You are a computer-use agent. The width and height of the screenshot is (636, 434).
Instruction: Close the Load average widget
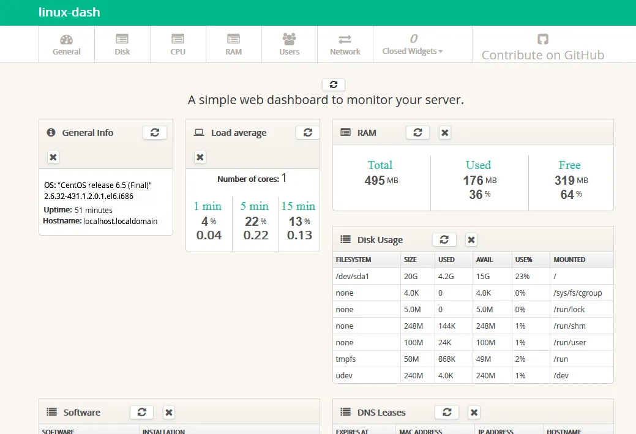pyautogui.click(x=200, y=157)
